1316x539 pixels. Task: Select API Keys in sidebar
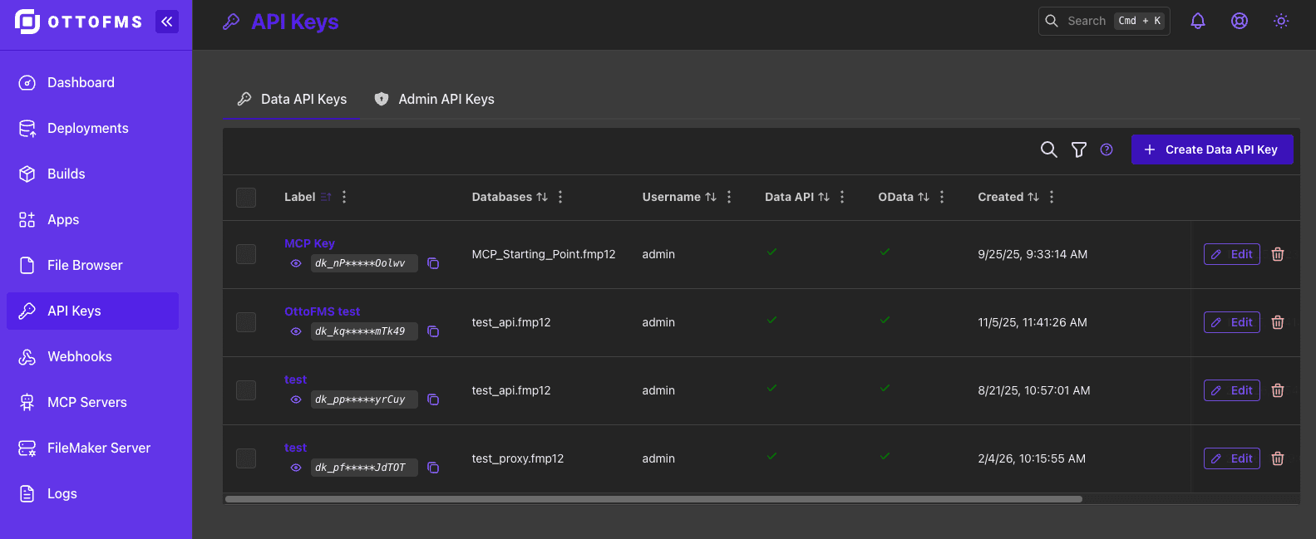pos(92,311)
